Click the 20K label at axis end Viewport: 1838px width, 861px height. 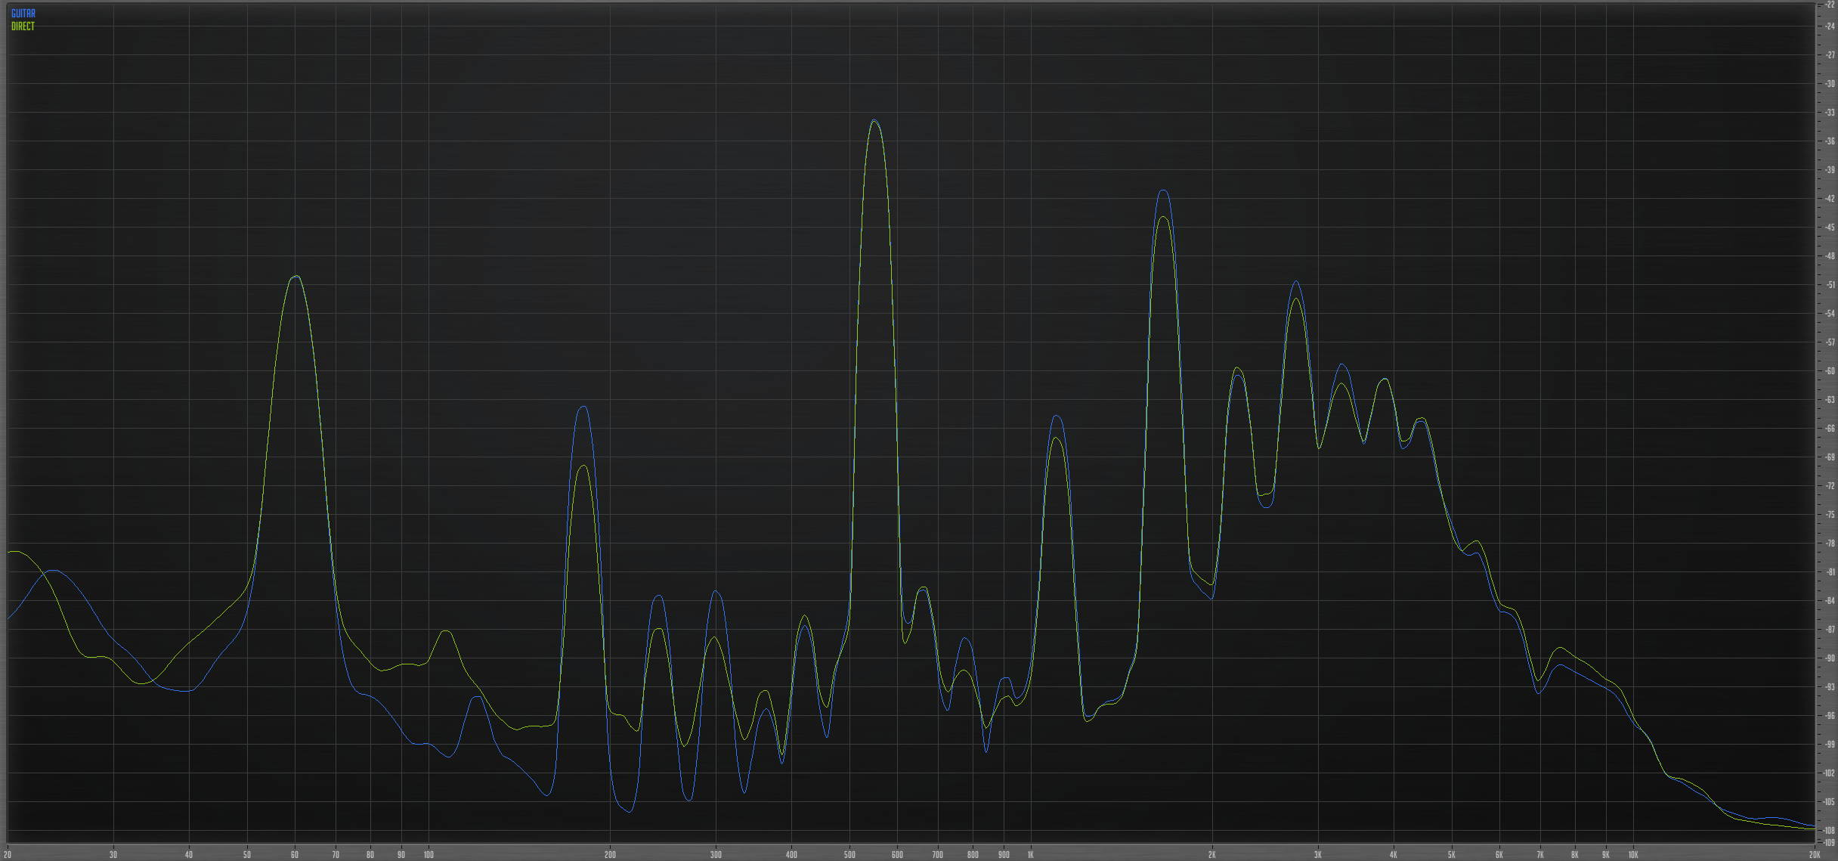(x=1814, y=855)
